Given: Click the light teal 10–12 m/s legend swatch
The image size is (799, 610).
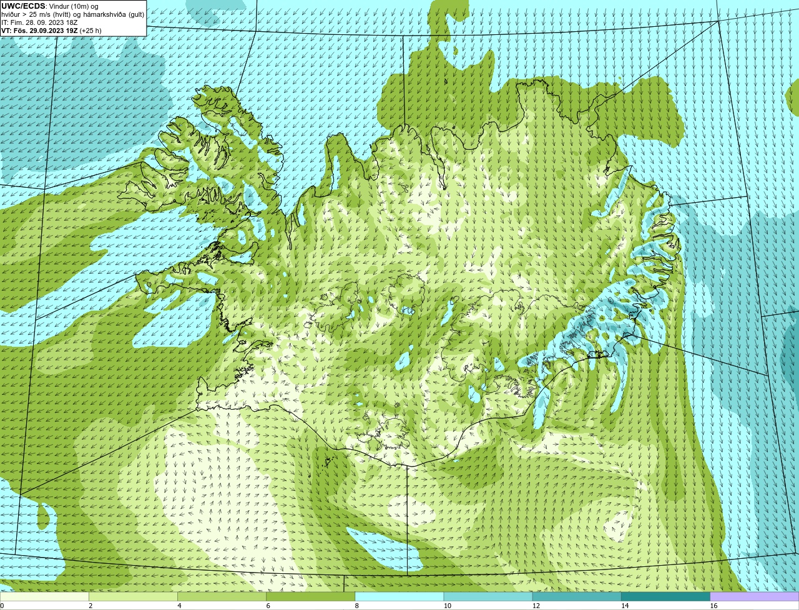Looking at the screenshot, I should pos(488,596).
